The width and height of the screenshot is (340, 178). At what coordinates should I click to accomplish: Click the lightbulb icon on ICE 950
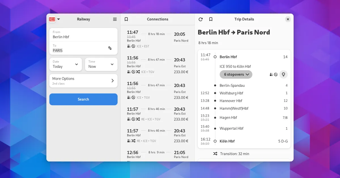[283, 74]
